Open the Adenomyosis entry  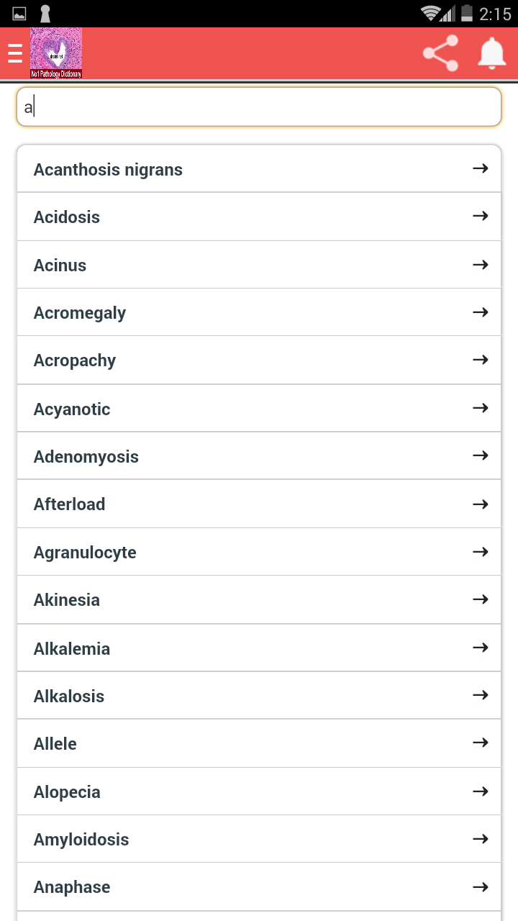[216, 455]
